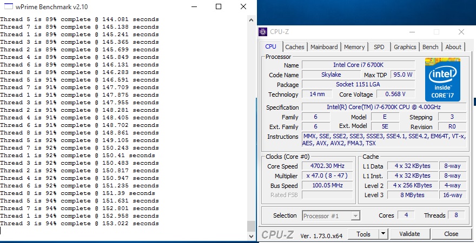Click the line 'Thread 8 is 92% complete @ 151.39 seconds'

(x=78, y=193)
